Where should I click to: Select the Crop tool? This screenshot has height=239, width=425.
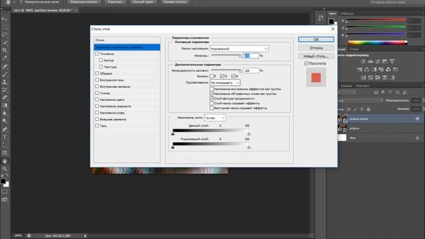(x=5, y=50)
